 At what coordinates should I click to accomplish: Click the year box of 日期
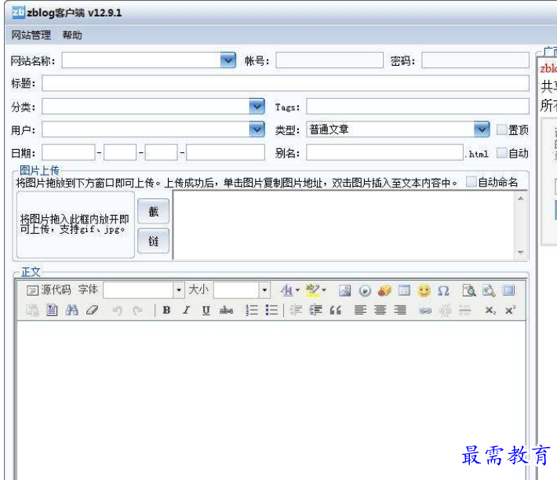[x=68, y=153]
